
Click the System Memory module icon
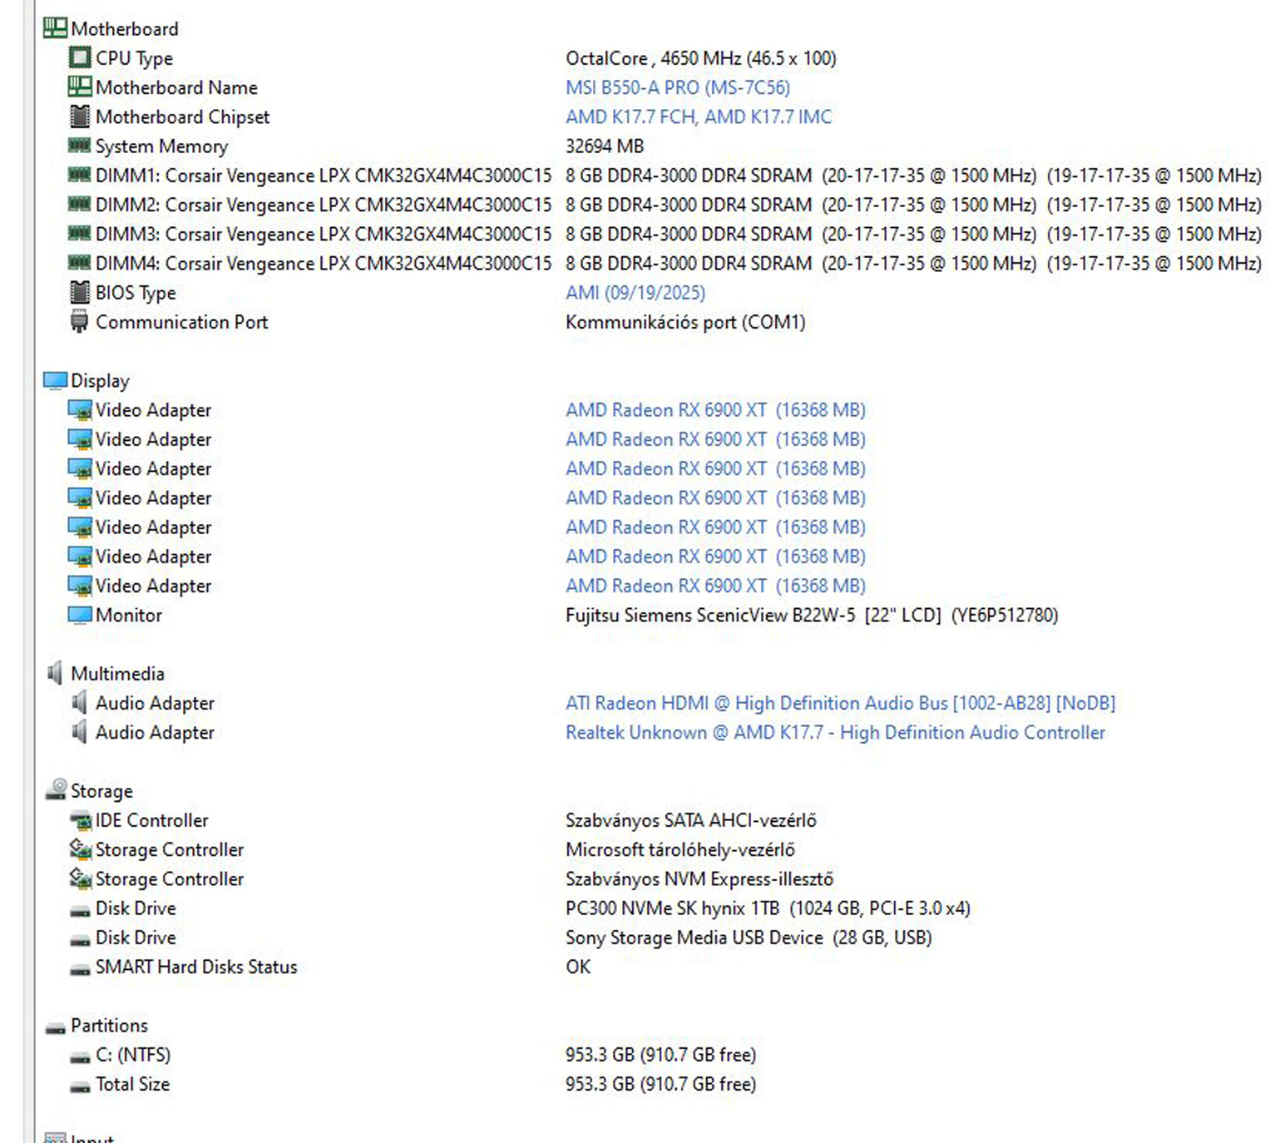click(x=79, y=146)
